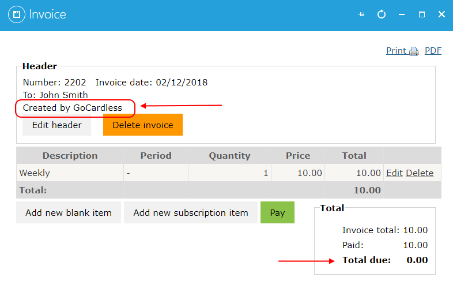Click the Invoice window logo icon
The width and height of the screenshot is (453, 288).
[17, 14]
